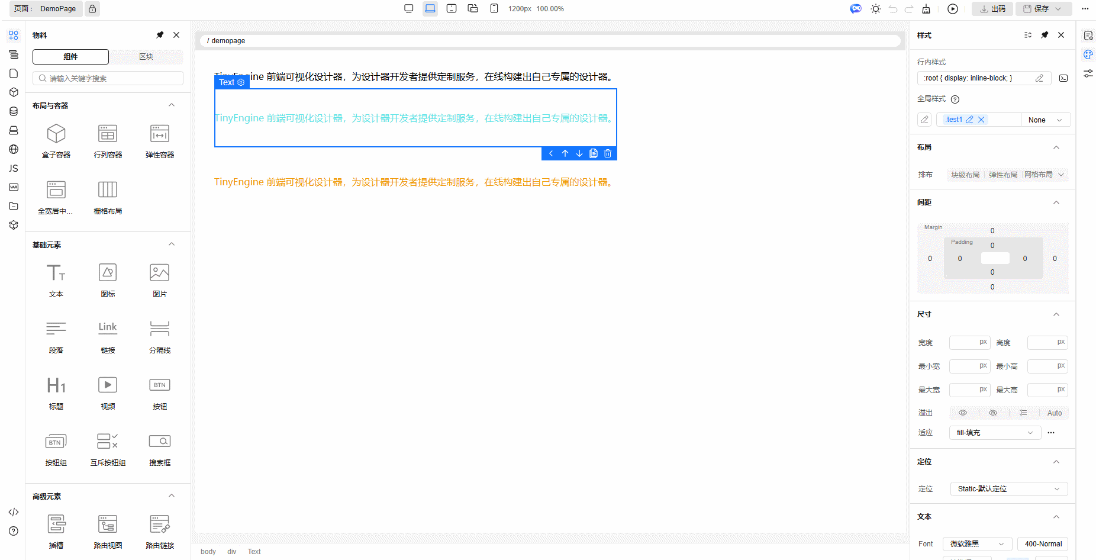The width and height of the screenshot is (1096, 560).
Task: Click the 出码 export code button
Action: 992,9
